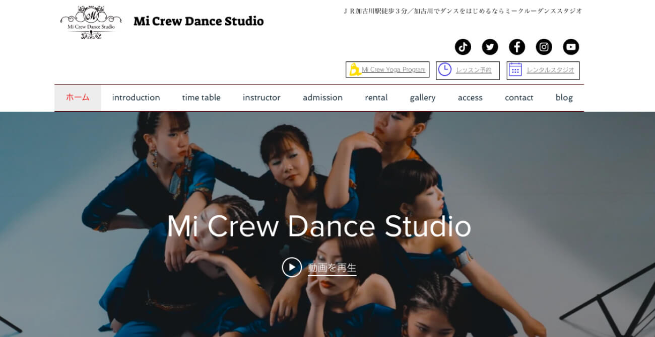655x337 pixels.
Task: Open the studio's TikTok page
Action: [x=463, y=47]
